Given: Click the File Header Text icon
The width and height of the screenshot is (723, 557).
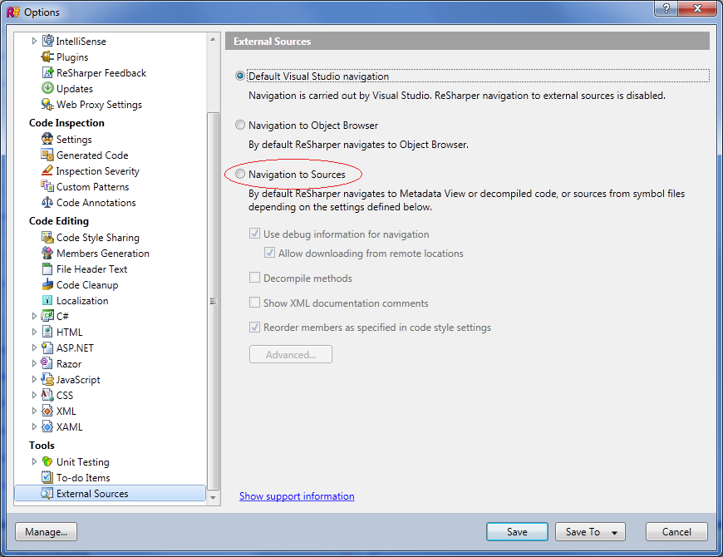Looking at the screenshot, I should coord(47,269).
